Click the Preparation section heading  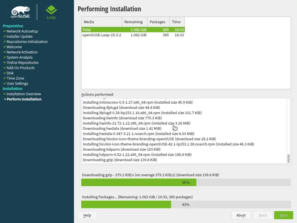tap(13, 26)
